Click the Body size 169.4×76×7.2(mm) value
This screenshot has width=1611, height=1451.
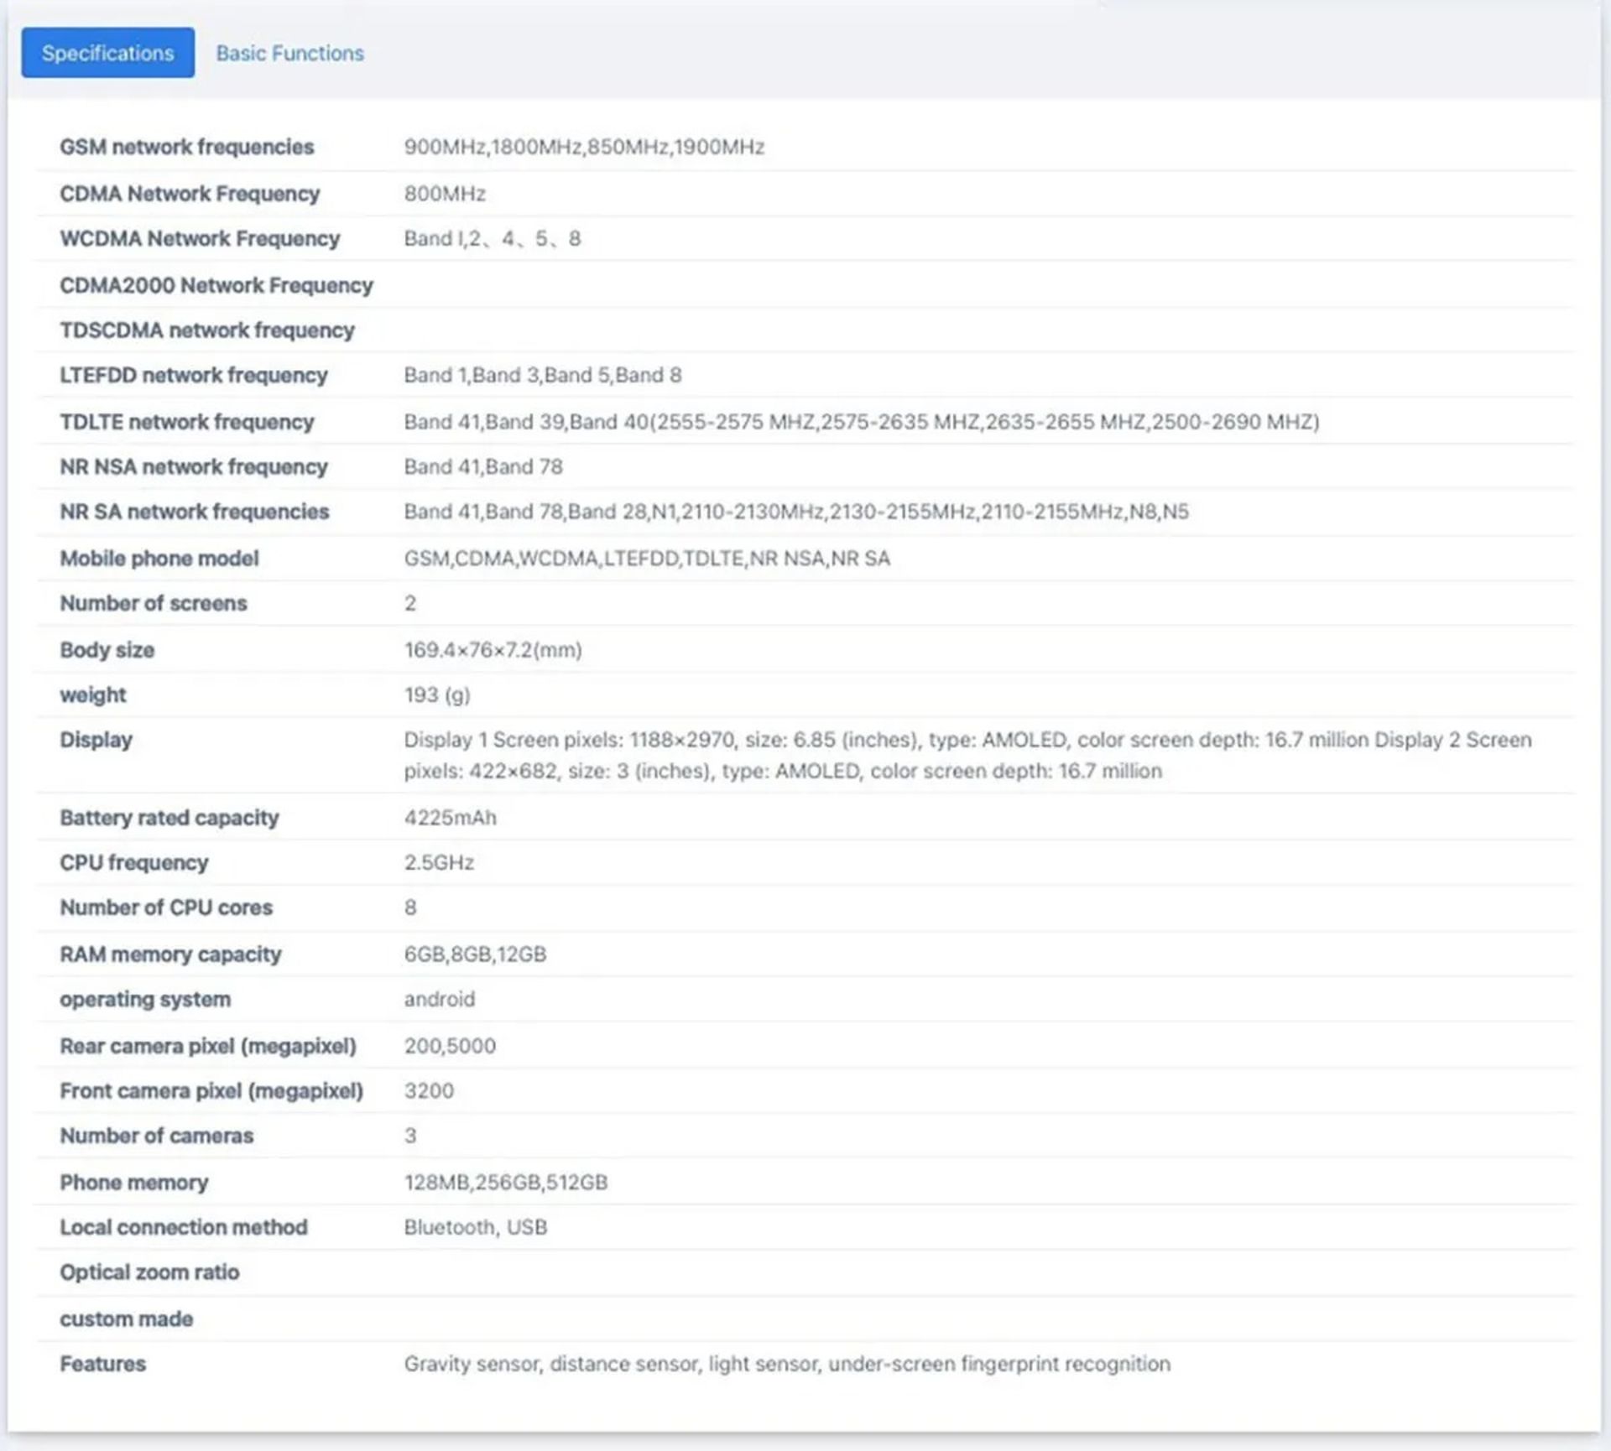pyautogui.click(x=493, y=650)
